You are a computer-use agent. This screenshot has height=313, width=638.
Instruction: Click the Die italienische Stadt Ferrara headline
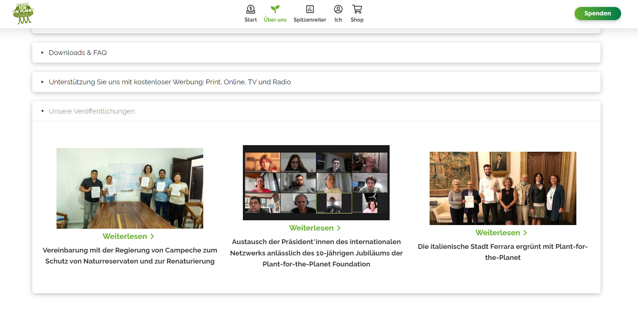click(503, 252)
